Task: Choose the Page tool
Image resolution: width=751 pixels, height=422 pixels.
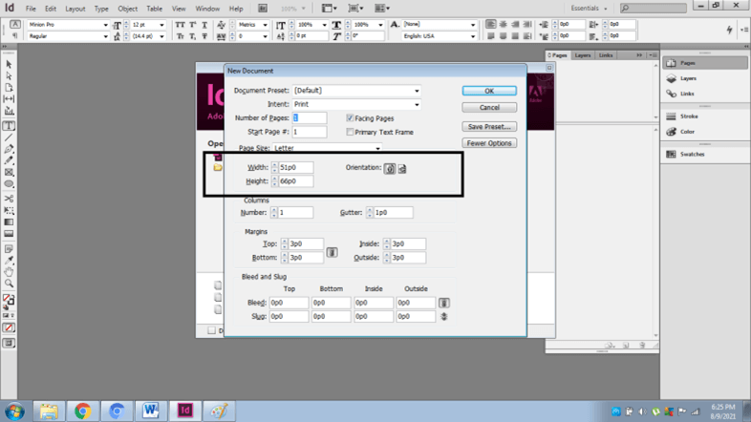Action: [9, 88]
